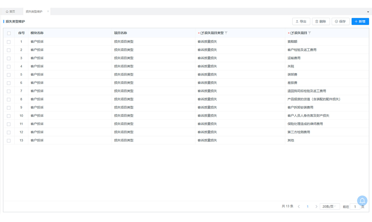Click the notification bell icon
This screenshot has height=222, width=372.
tap(362, 201)
